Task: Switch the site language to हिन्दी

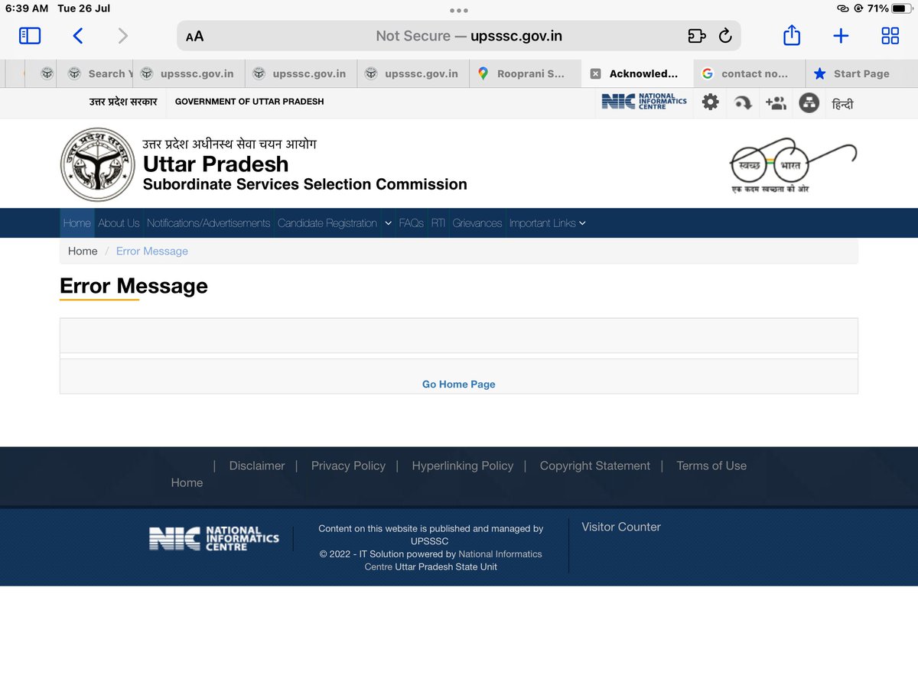Action: pos(842,103)
